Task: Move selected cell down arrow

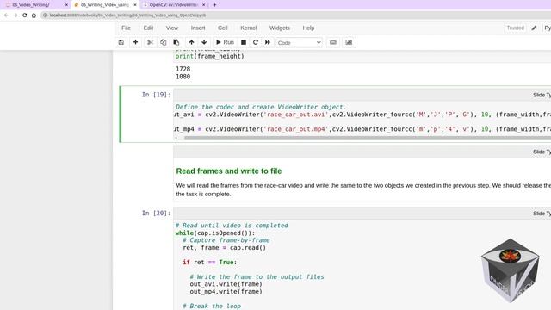Action: pyautogui.click(x=204, y=42)
